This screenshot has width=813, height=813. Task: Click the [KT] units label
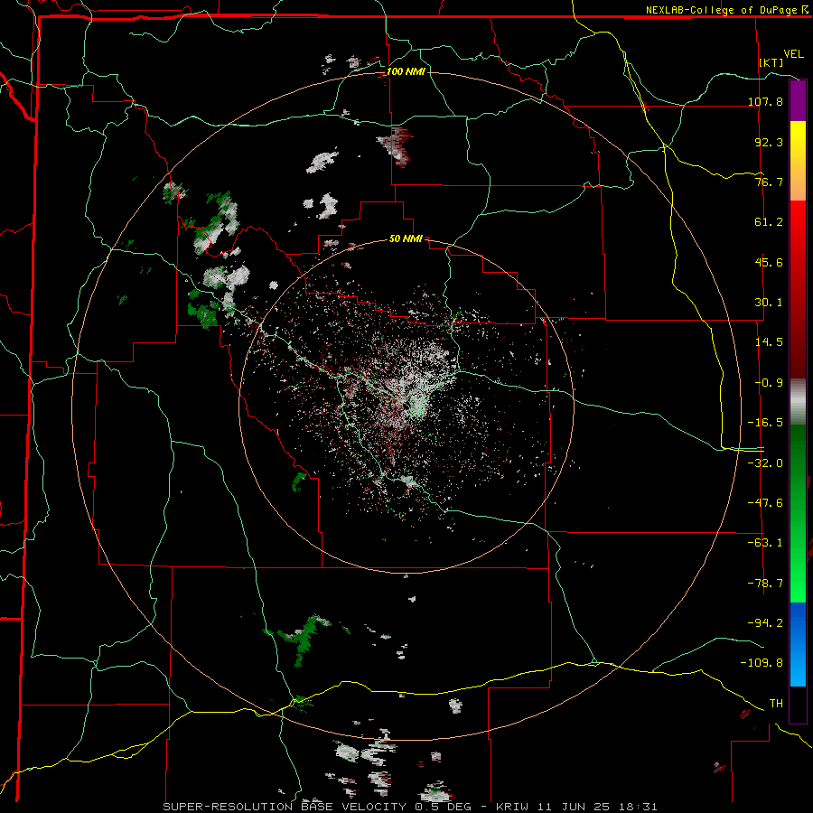[771, 62]
